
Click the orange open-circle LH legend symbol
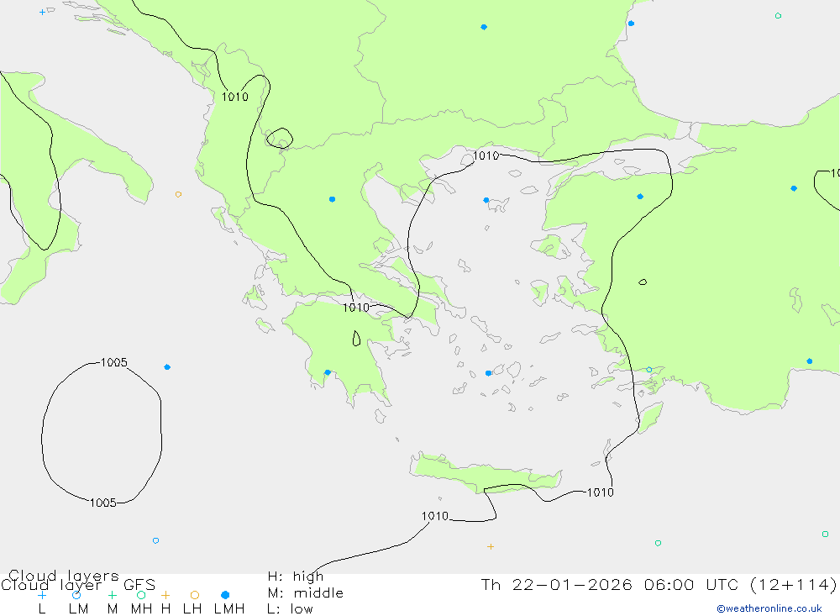(x=195, y=595)
